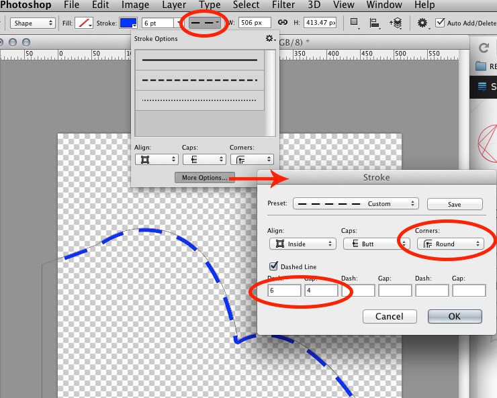Select the dotted line stroke preset

click(199, 101)
